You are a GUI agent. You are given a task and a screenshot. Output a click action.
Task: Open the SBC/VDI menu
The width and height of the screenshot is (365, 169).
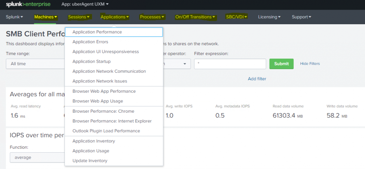coord(237,17)
